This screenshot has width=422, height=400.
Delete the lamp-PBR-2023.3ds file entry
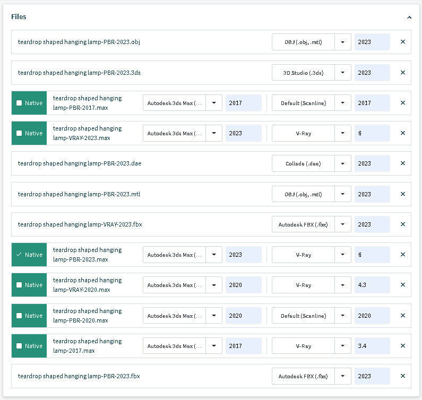(x=402, y=73)
